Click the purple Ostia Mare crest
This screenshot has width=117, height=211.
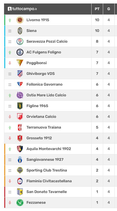20,95
